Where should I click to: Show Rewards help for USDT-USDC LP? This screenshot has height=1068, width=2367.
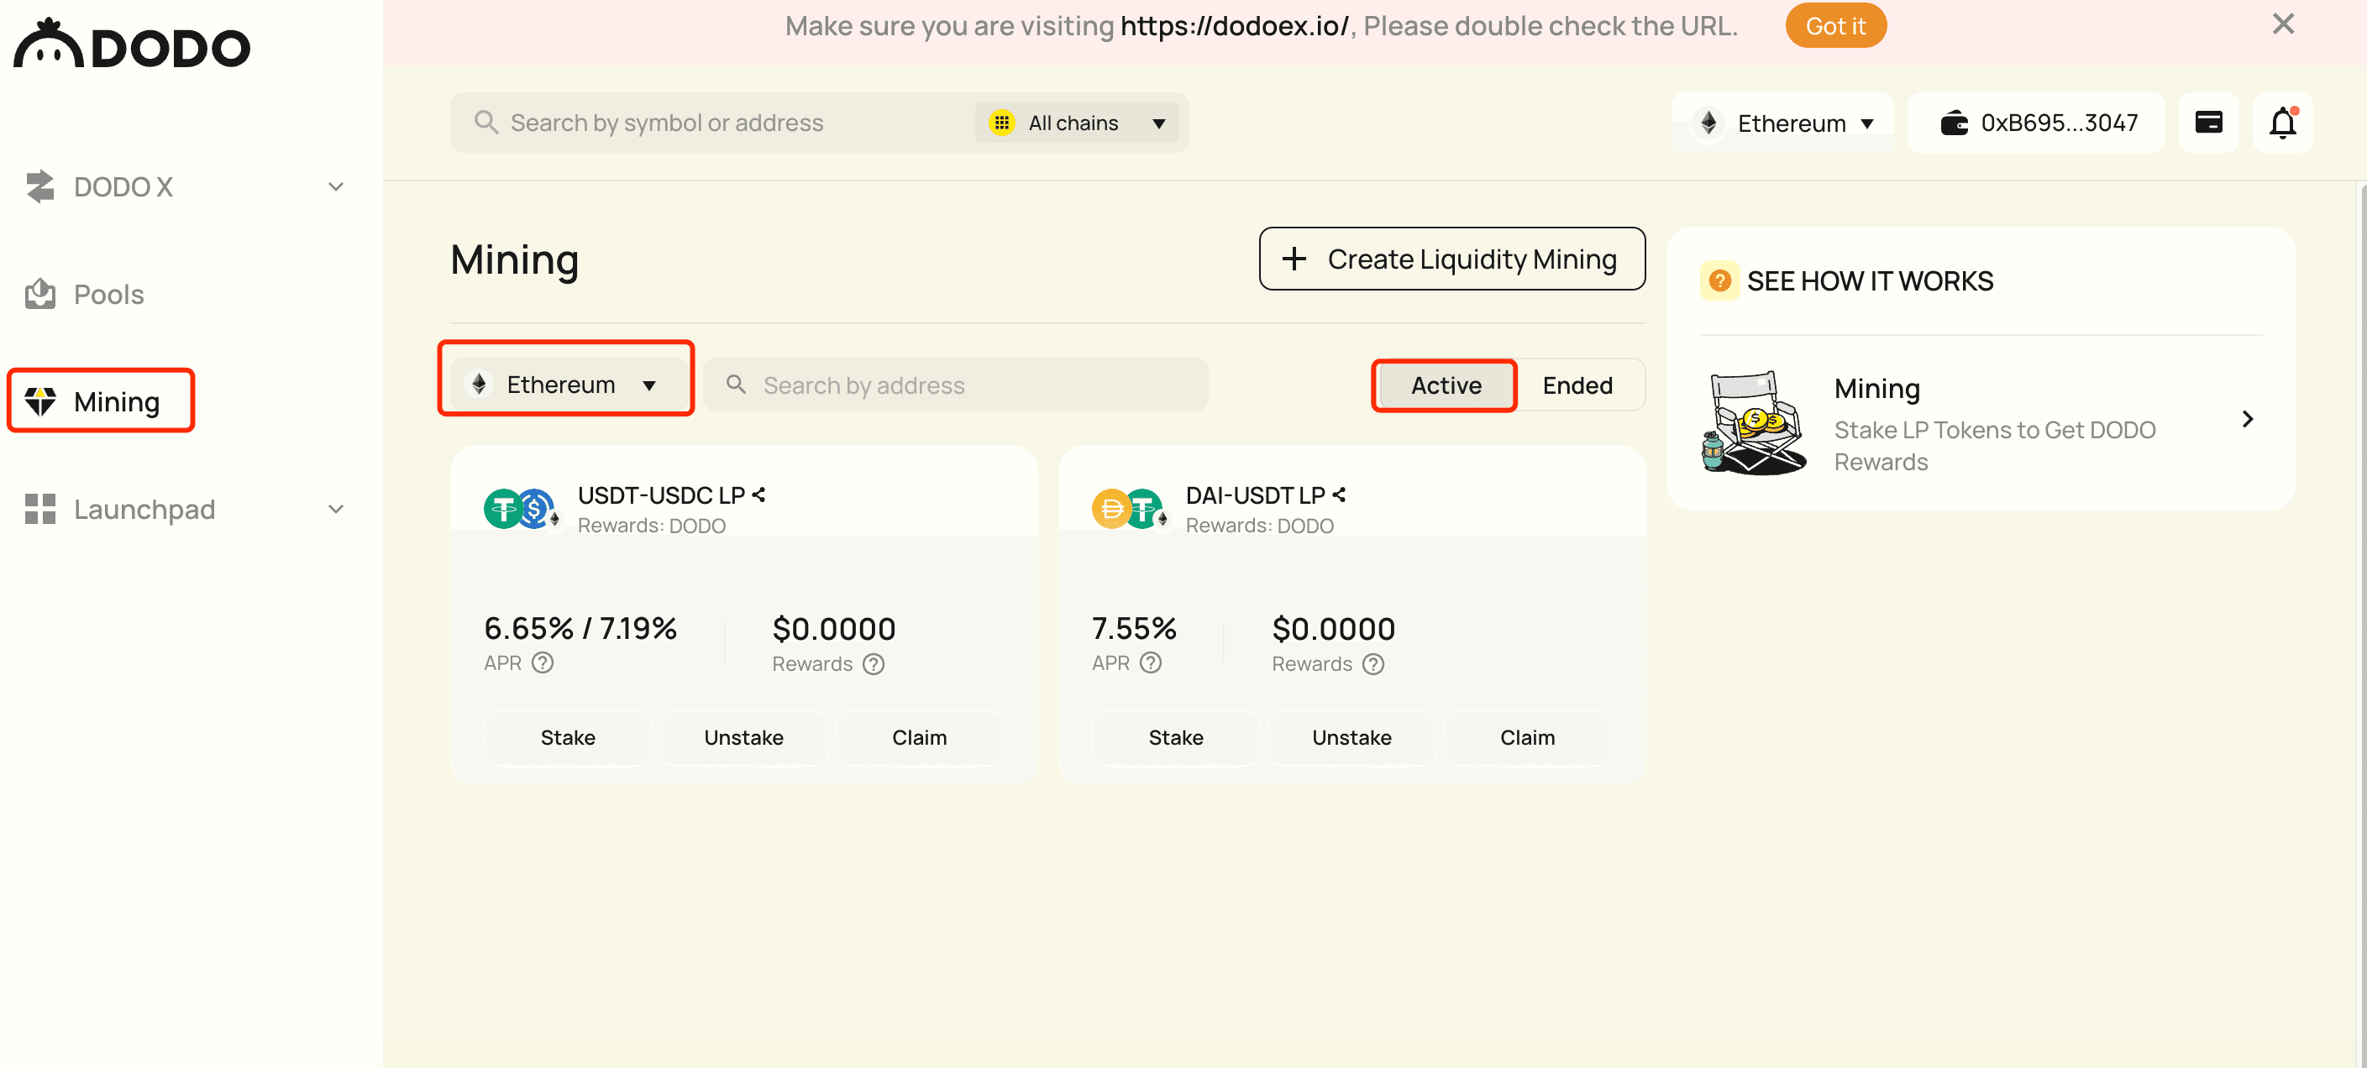click(874, 664)
